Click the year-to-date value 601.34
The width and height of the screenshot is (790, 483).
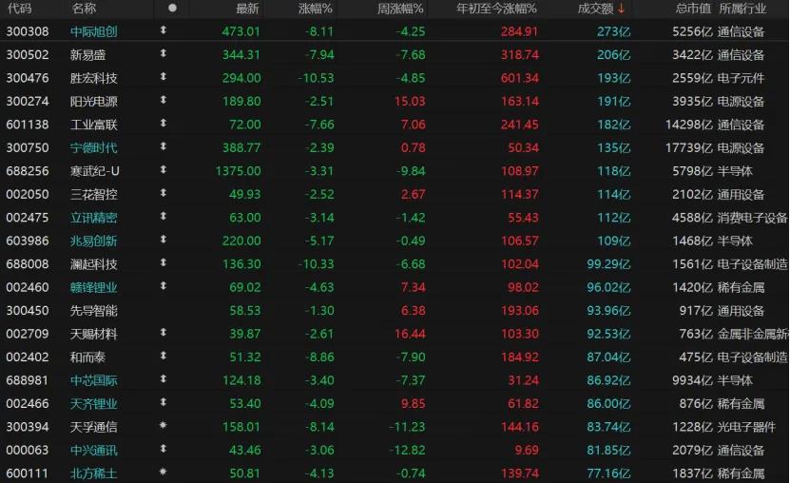(520, 78)
